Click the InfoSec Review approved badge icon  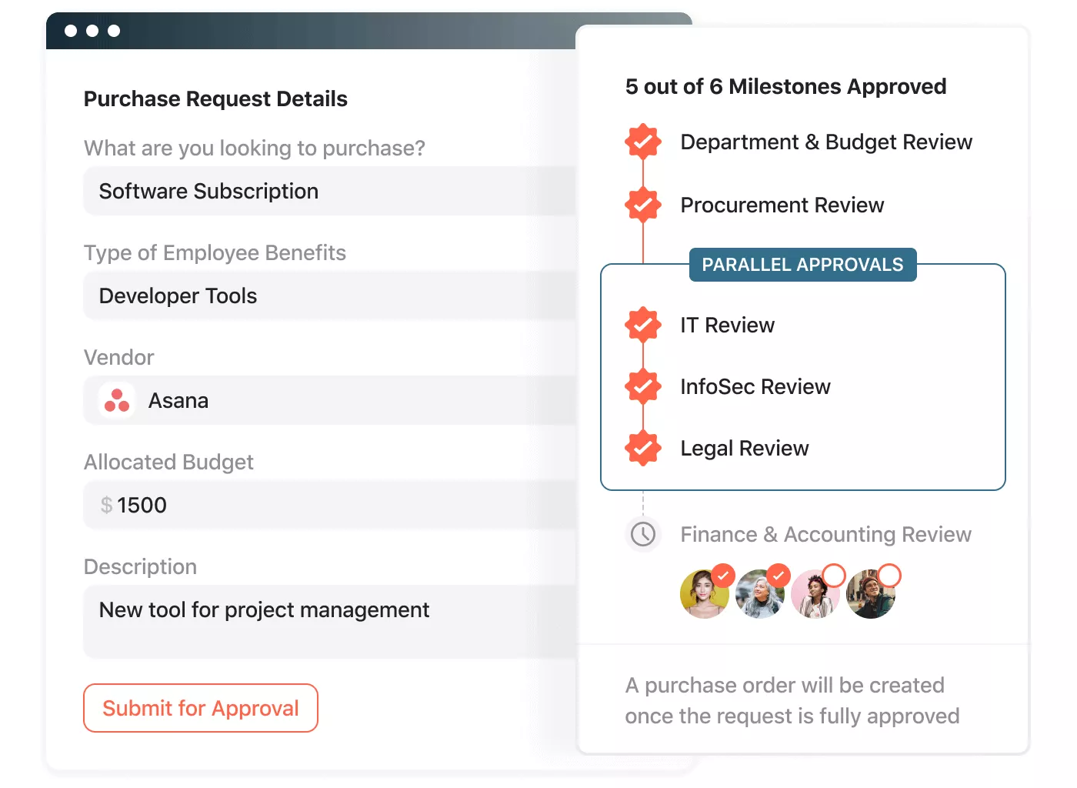643,386
